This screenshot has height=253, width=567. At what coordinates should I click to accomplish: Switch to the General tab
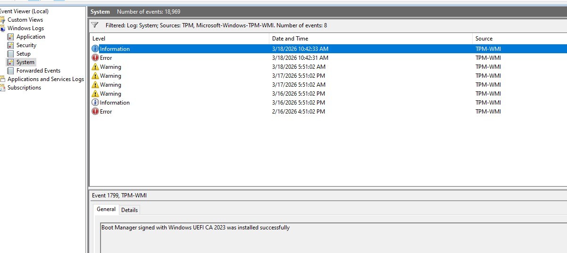point(106,209)
